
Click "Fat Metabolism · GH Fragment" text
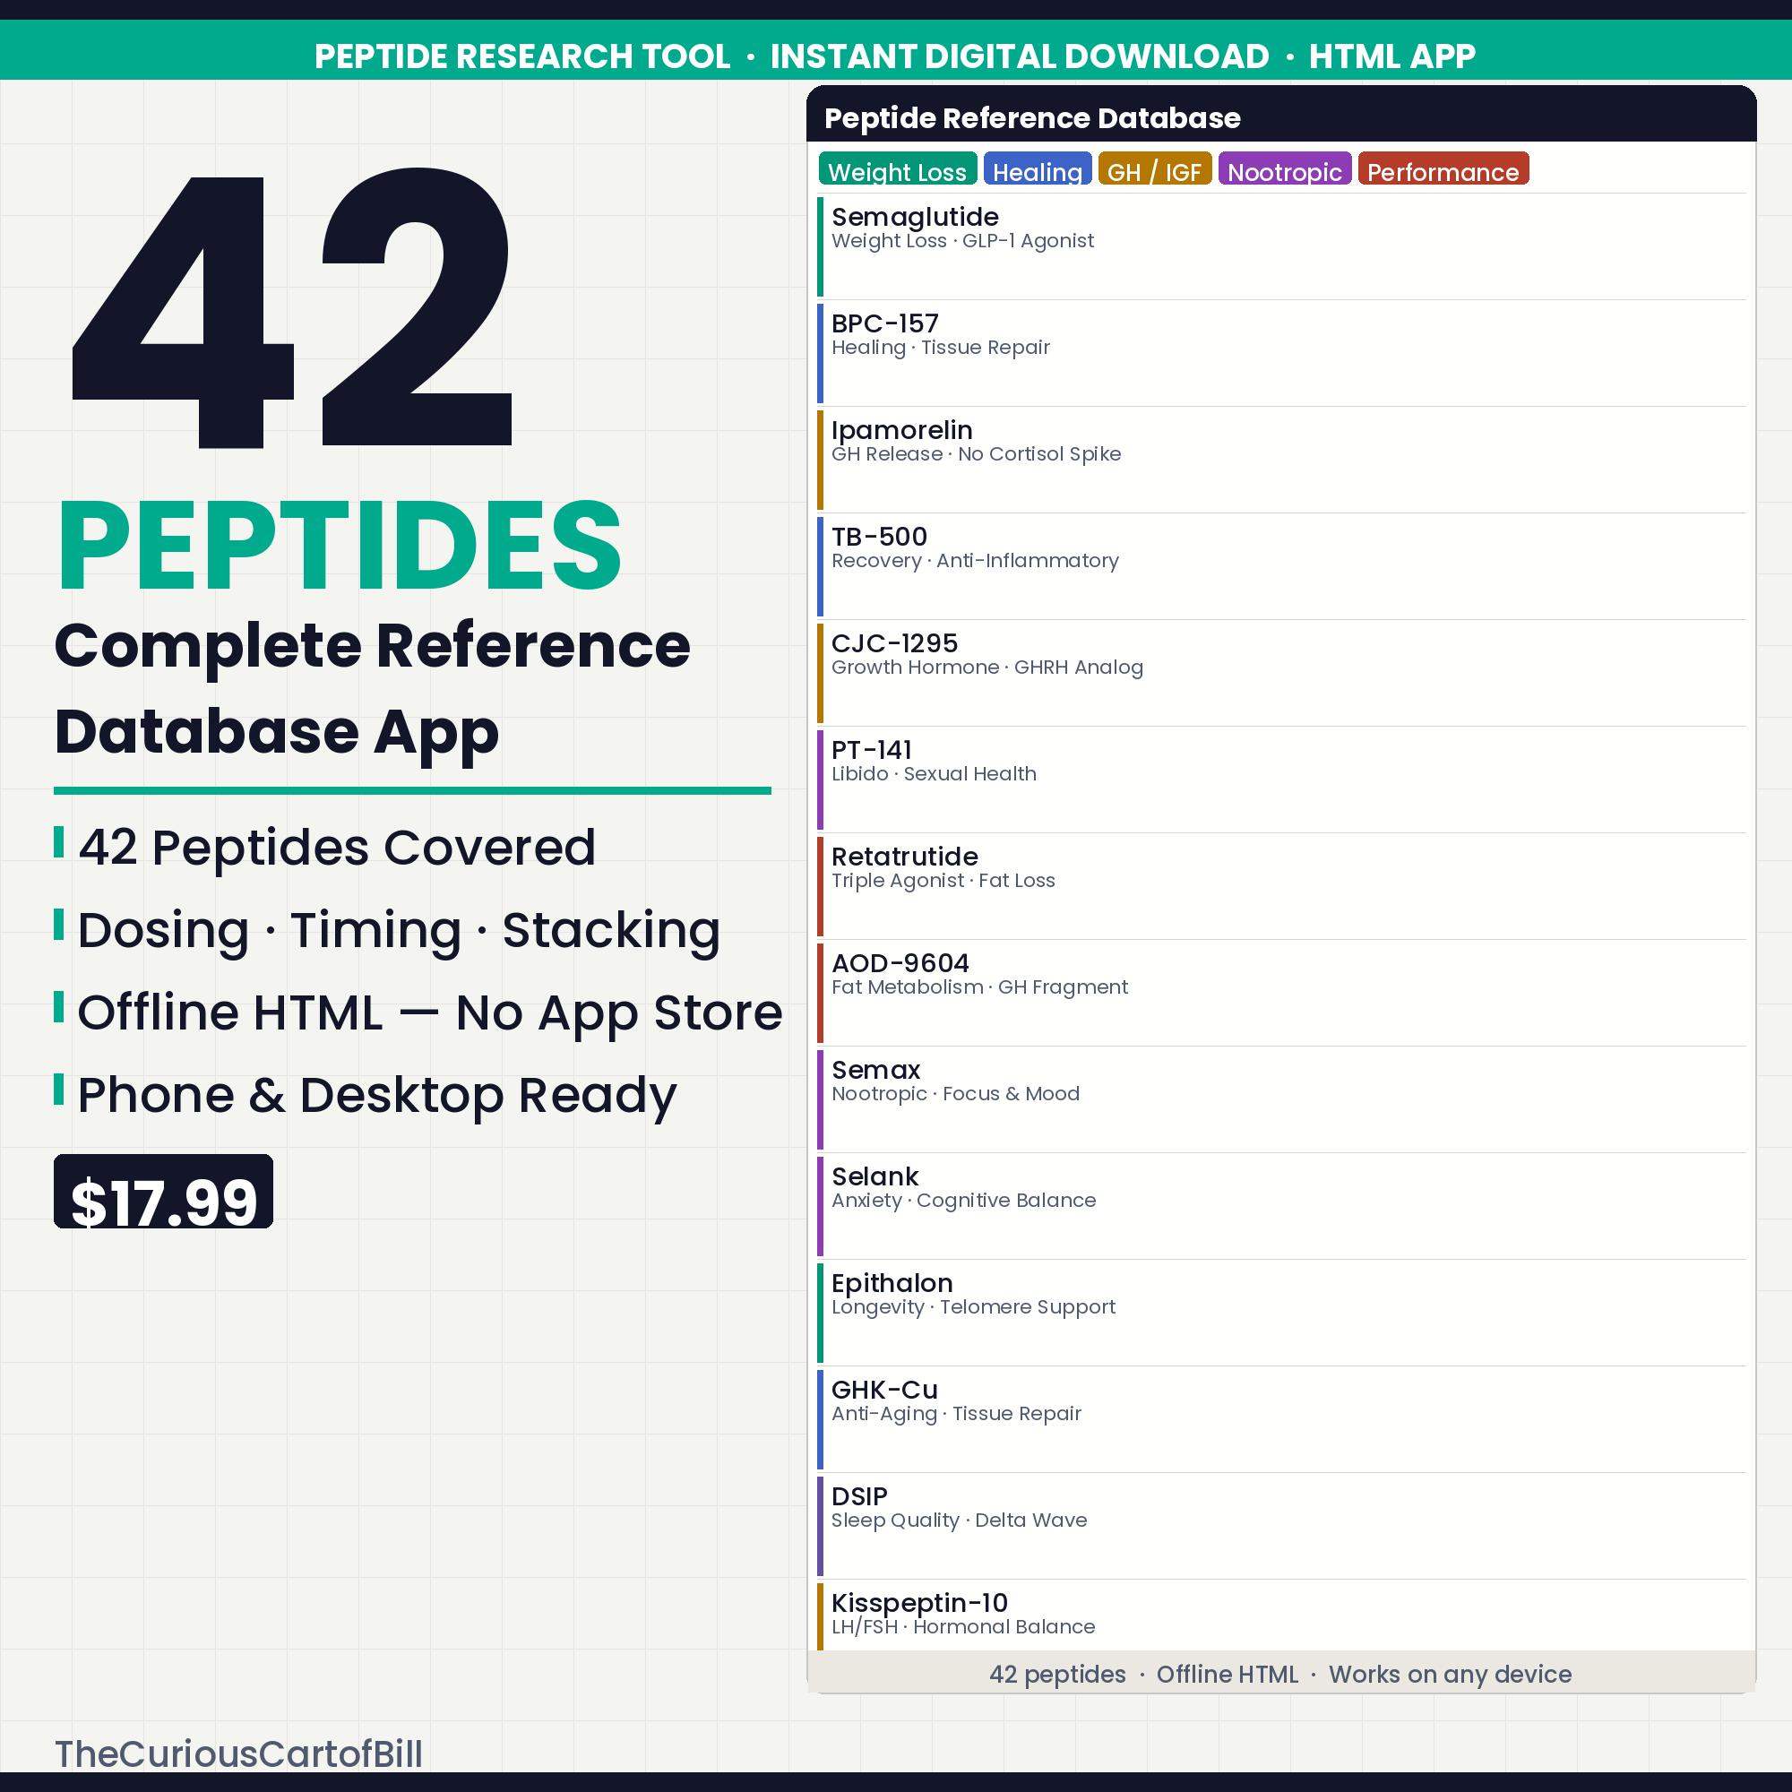979,987
